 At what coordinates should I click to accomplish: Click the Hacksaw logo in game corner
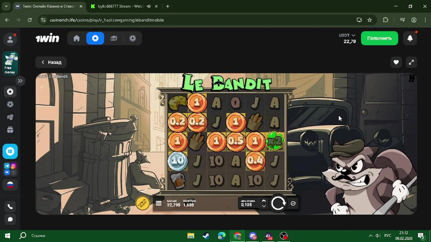(411, 78)
